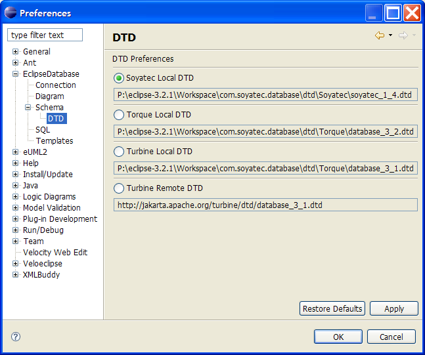The height and width of the screenshot is (355, 425).
Task: Close the Preferences window
Action: point(412,12)
